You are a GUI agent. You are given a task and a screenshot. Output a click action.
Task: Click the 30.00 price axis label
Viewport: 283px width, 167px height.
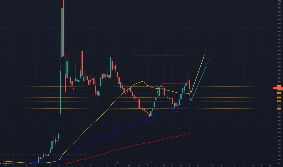[279, 121]
